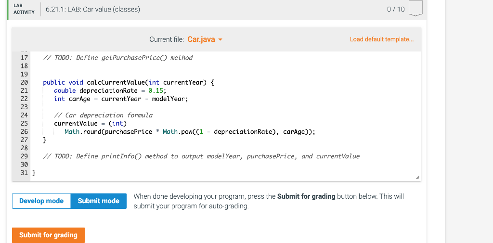Image resolution: width=493 pixels, height=243 pixels.
Task: Click the editor resize handle in the corner
Action: [417, 178]
